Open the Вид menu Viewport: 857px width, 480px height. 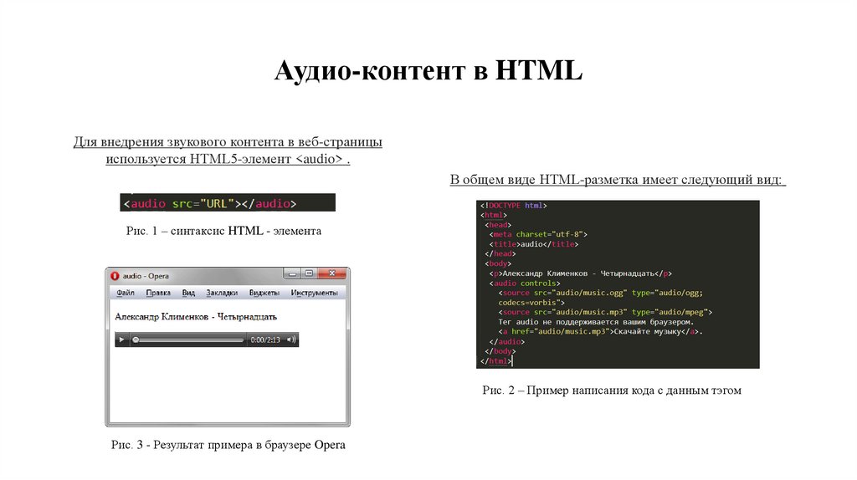pyautogui.click(x=188, y=293)
